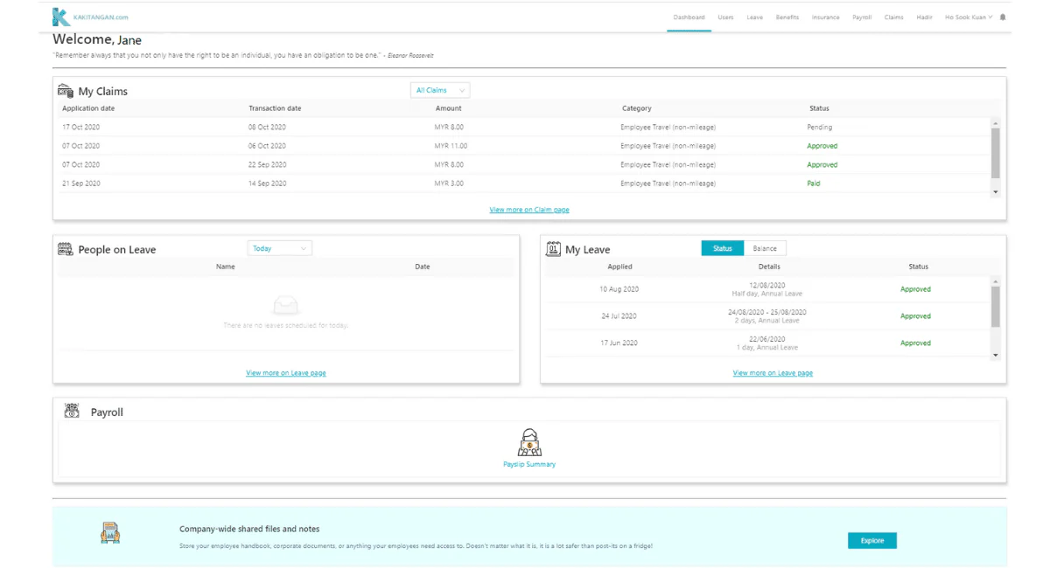
Task: Click the 10 Aug 2020 leave applied date
Action: point(619,289)
